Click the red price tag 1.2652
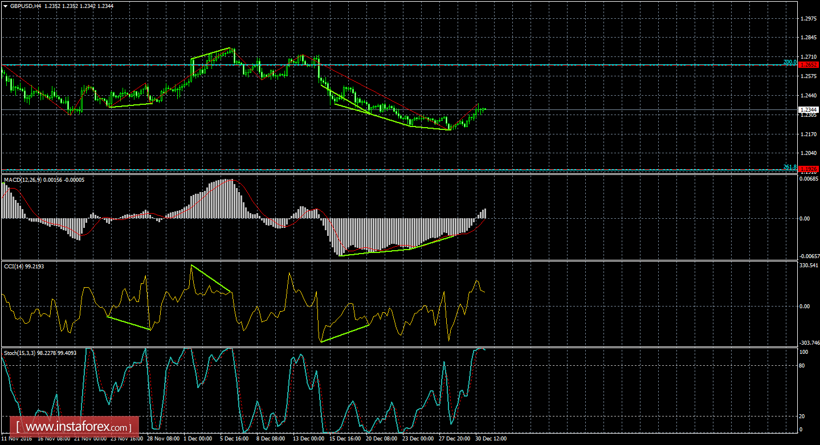 [x=808, y=64]
